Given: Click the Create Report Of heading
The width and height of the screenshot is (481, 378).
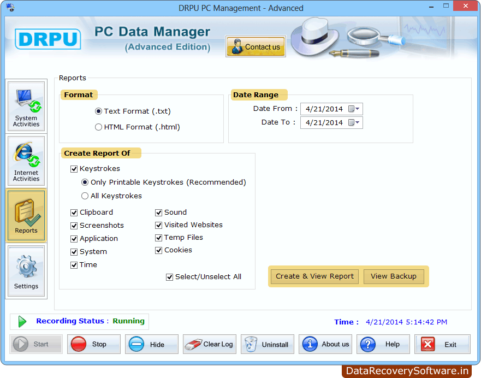Looking at the screenshot, I should tap(97, 153).
